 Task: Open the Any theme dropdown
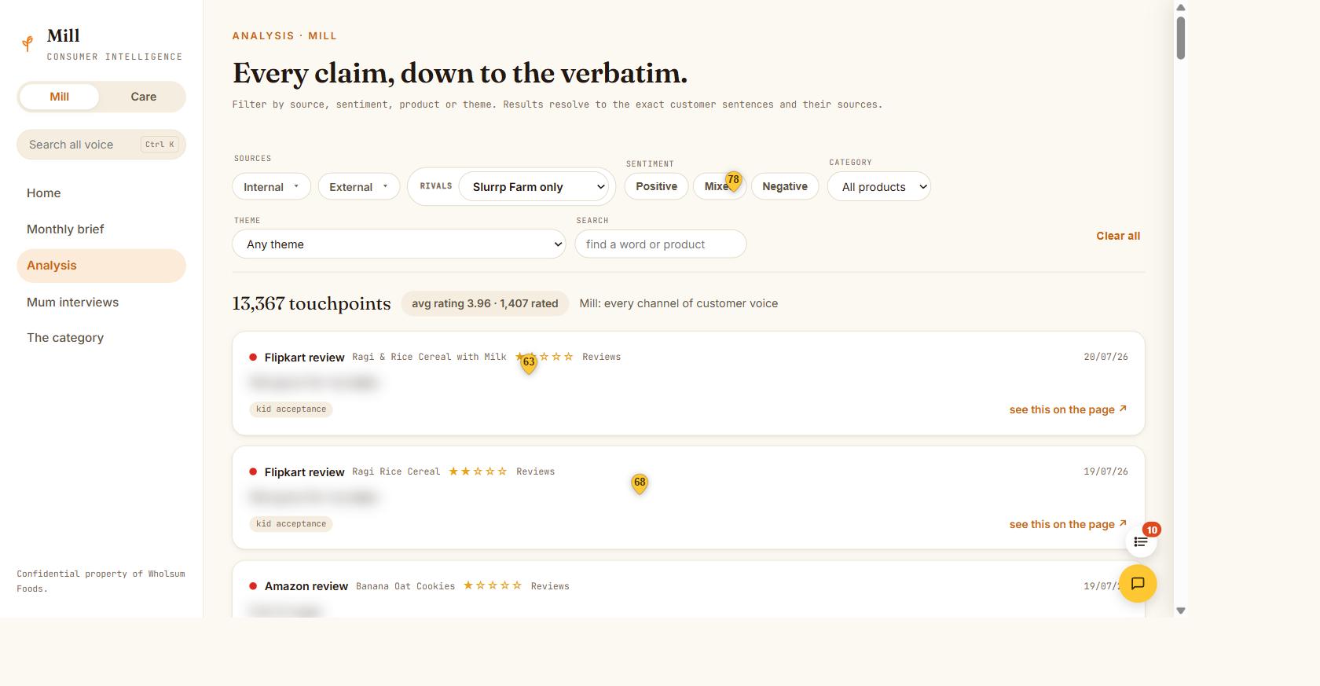[398, 244]
